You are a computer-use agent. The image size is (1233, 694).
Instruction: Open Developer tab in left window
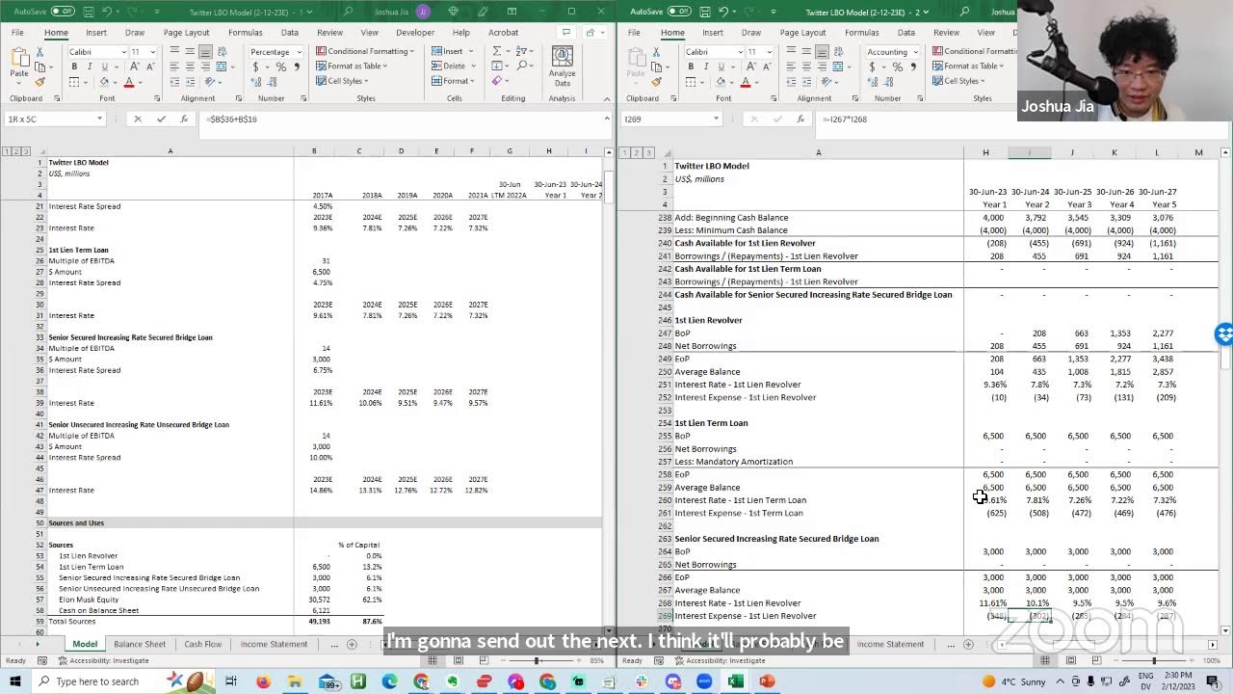pyautogui.click(x=415, y=32)
